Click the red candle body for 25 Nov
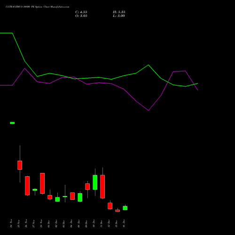The width and height of the screenshot is (235, 235). [20, 165]
